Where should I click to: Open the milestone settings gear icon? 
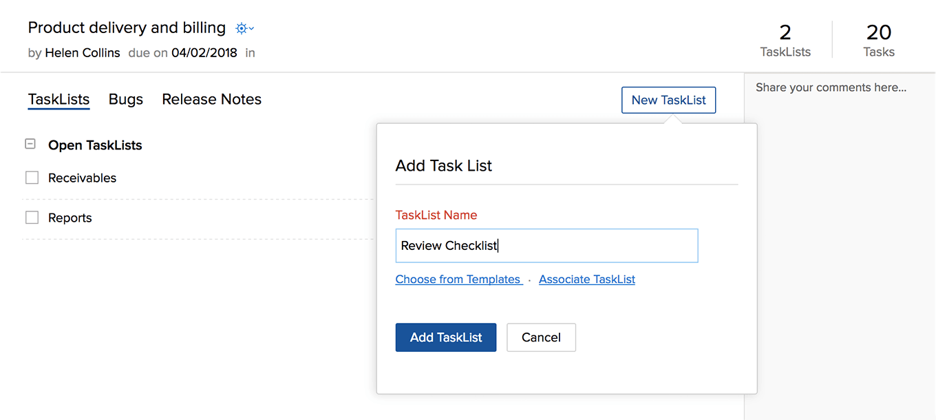[x=244, y=28]
